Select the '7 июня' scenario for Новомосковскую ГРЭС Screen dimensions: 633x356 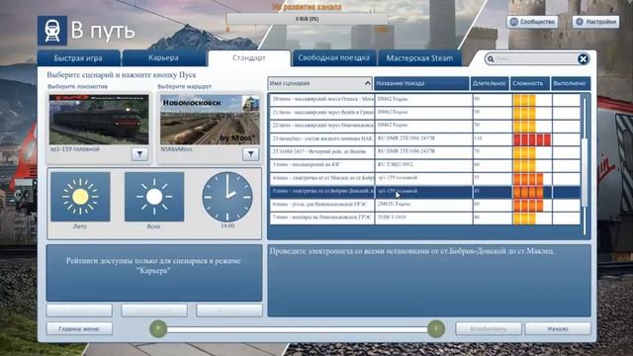point(322,218)
